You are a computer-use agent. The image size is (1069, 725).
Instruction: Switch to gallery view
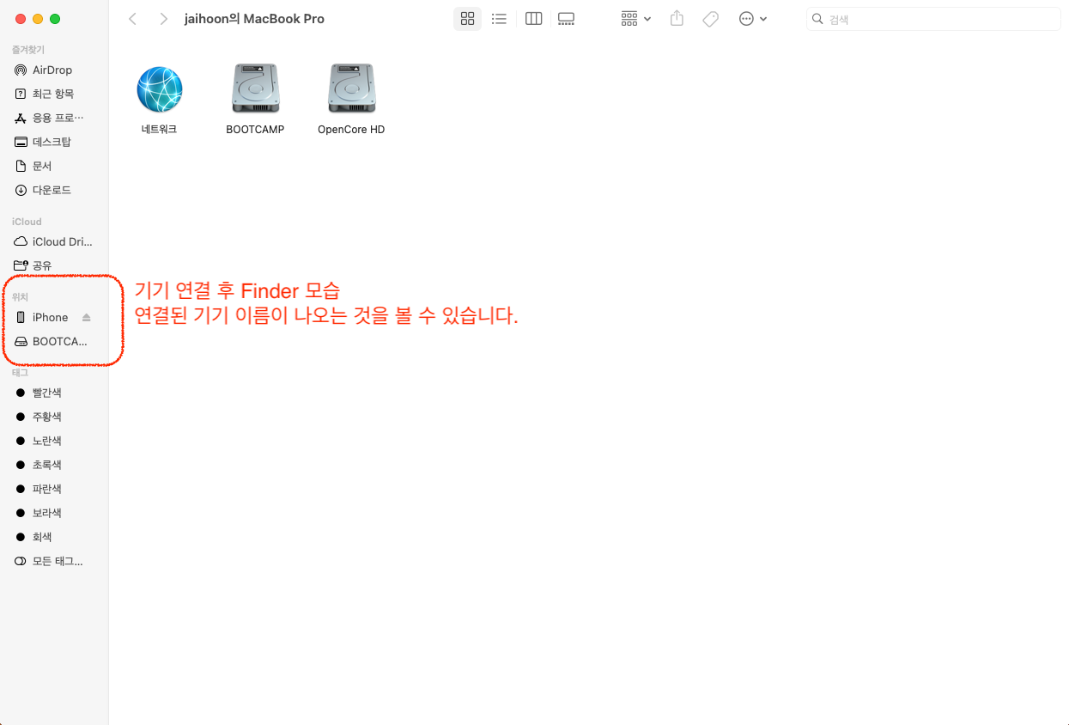point(566,19)
